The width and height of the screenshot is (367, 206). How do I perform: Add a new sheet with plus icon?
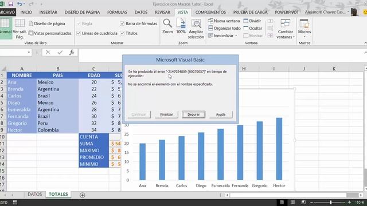(x=83, y=195)
